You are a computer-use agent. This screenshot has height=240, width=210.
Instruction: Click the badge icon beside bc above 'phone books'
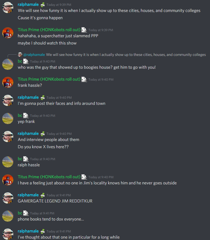coord(26,213)
